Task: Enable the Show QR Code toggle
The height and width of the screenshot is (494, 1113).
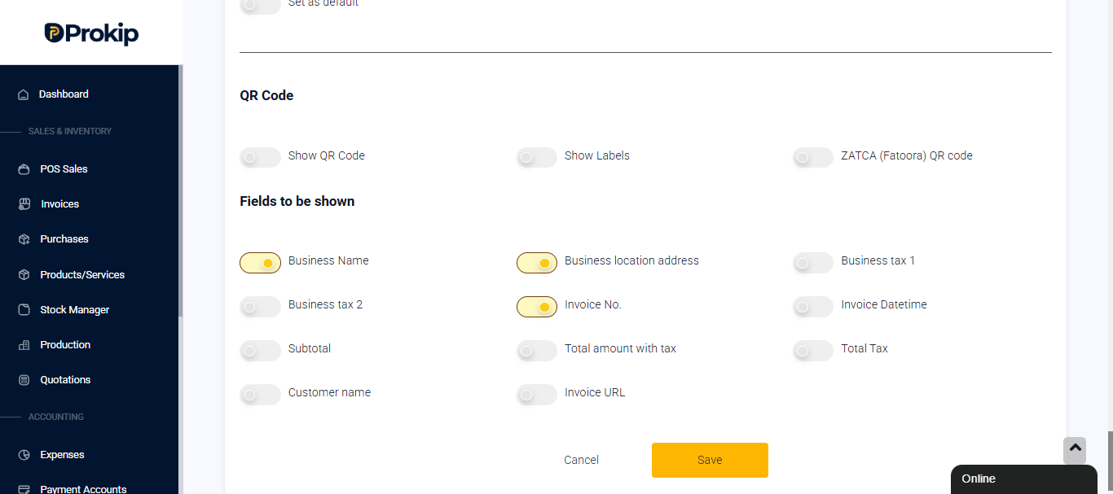Action: point(260,156)
